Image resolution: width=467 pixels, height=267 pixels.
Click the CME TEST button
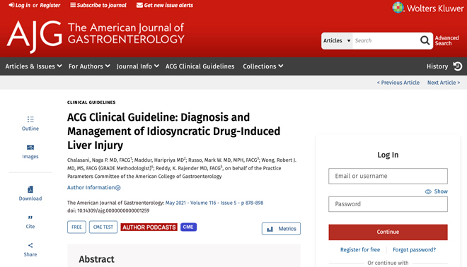point(103,227)
